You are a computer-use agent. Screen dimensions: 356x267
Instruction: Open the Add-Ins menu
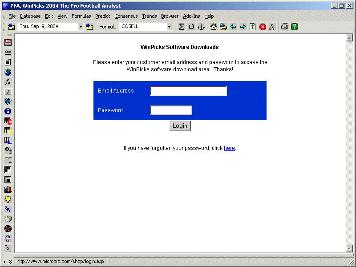point(191,16)
